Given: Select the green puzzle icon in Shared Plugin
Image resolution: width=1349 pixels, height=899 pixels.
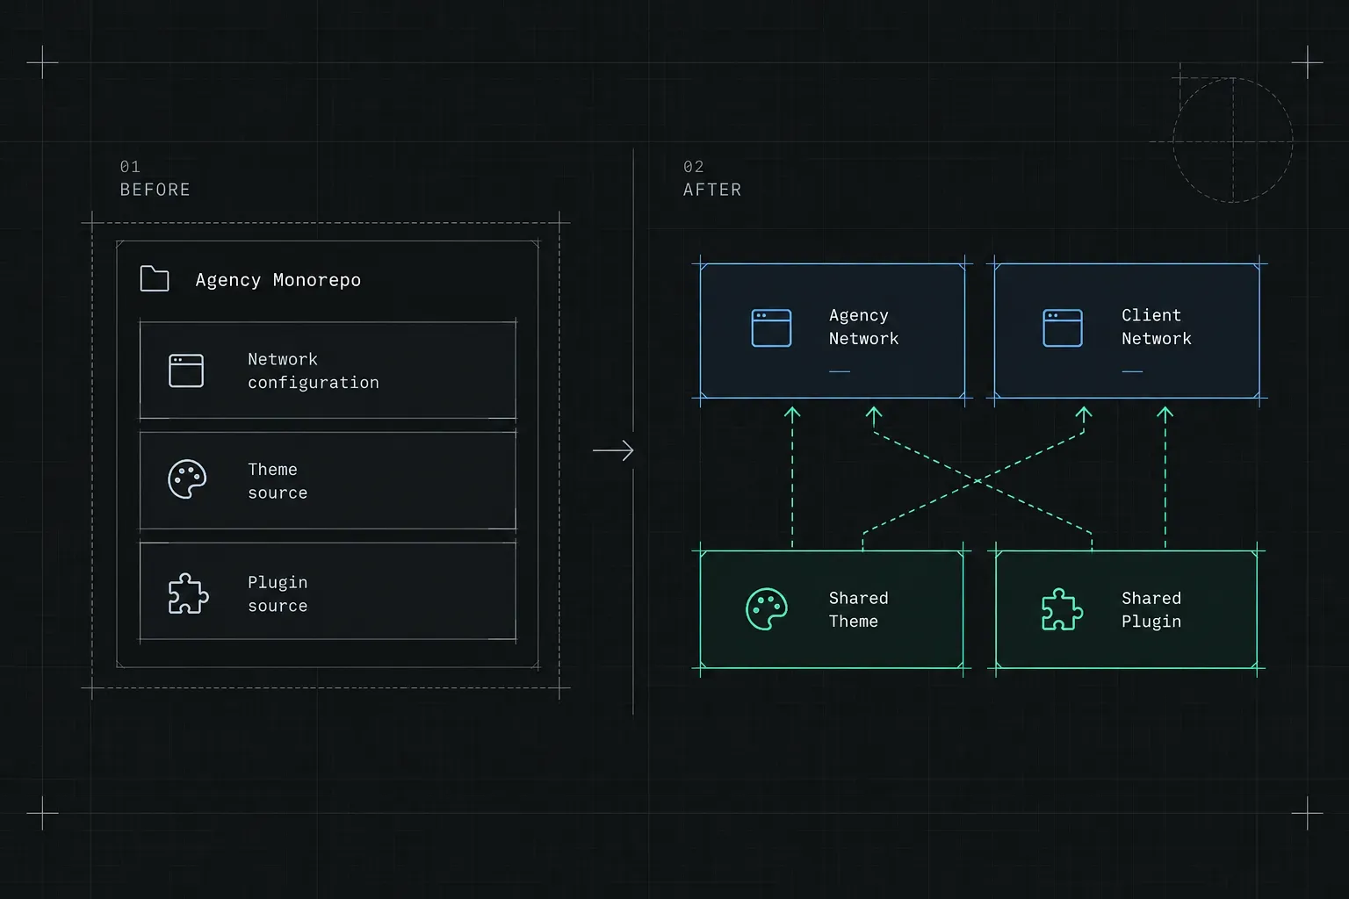Looking at the screenshot, I should coord(1062,609).
